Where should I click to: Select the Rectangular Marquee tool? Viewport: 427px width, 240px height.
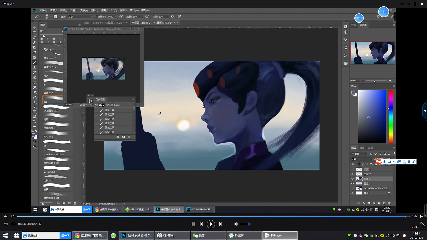[35, 33]
